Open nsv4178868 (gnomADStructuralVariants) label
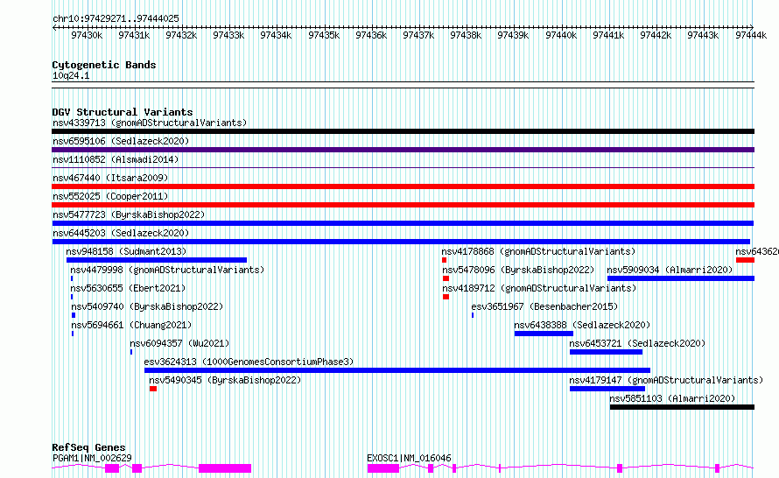The width and height of the screenshot is (779, 478). (538, 251)
